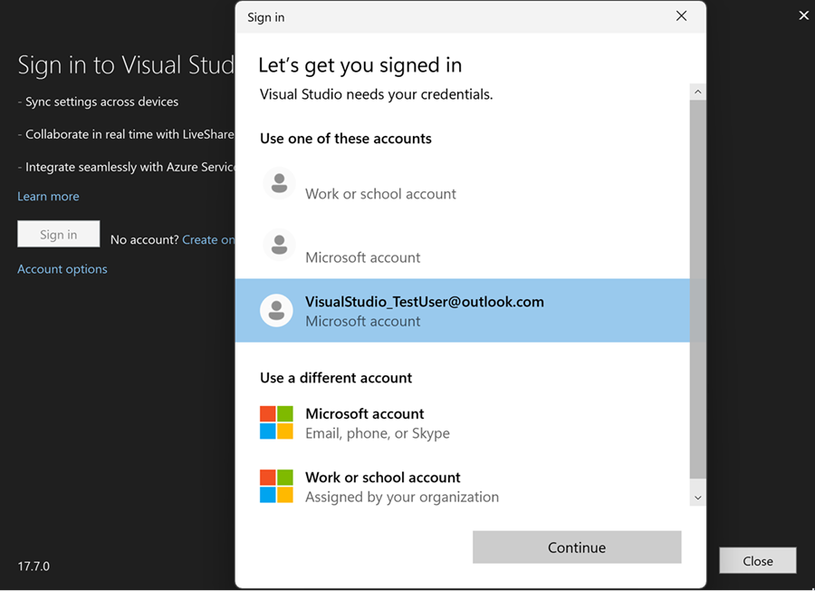Click the Sign in button

pyautogui.click(x=58, y=233)
